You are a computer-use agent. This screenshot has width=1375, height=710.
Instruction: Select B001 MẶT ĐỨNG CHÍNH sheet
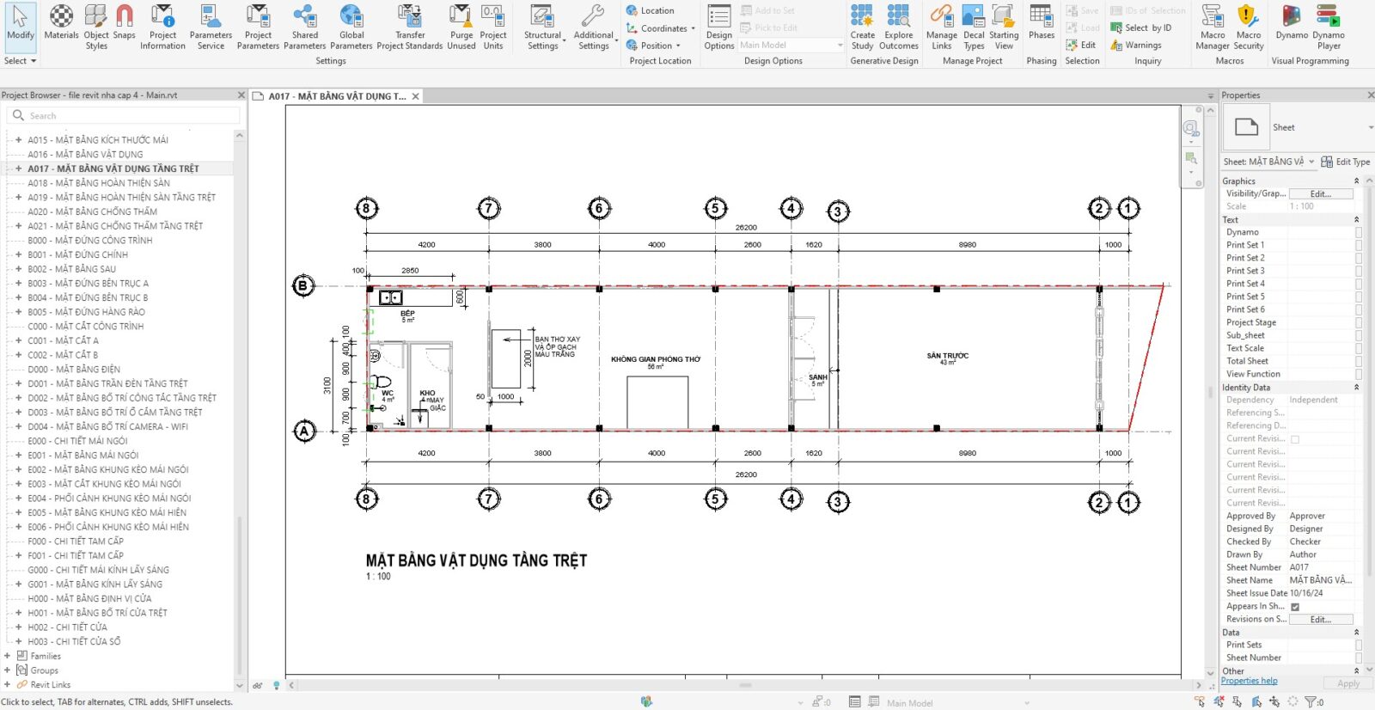coord(77,254)
